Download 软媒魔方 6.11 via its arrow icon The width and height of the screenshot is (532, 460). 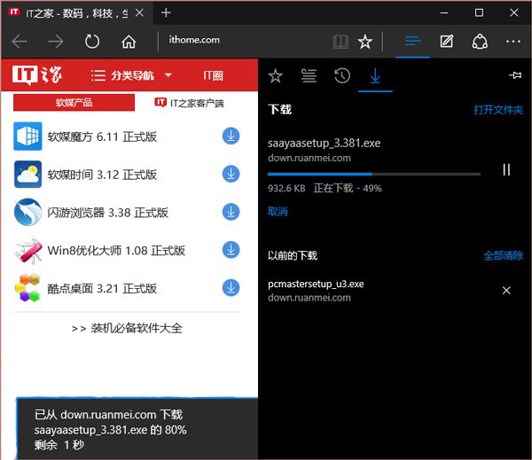pos(231,136)
